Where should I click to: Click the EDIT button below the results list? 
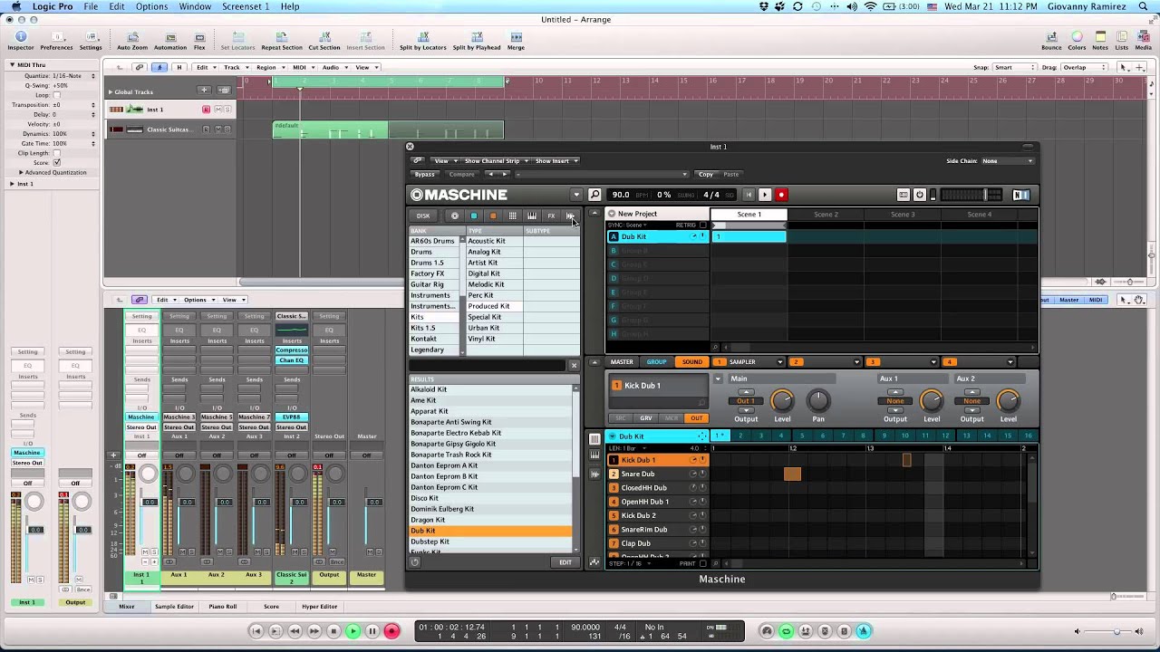pyautogui.click(x=565, y=562)
